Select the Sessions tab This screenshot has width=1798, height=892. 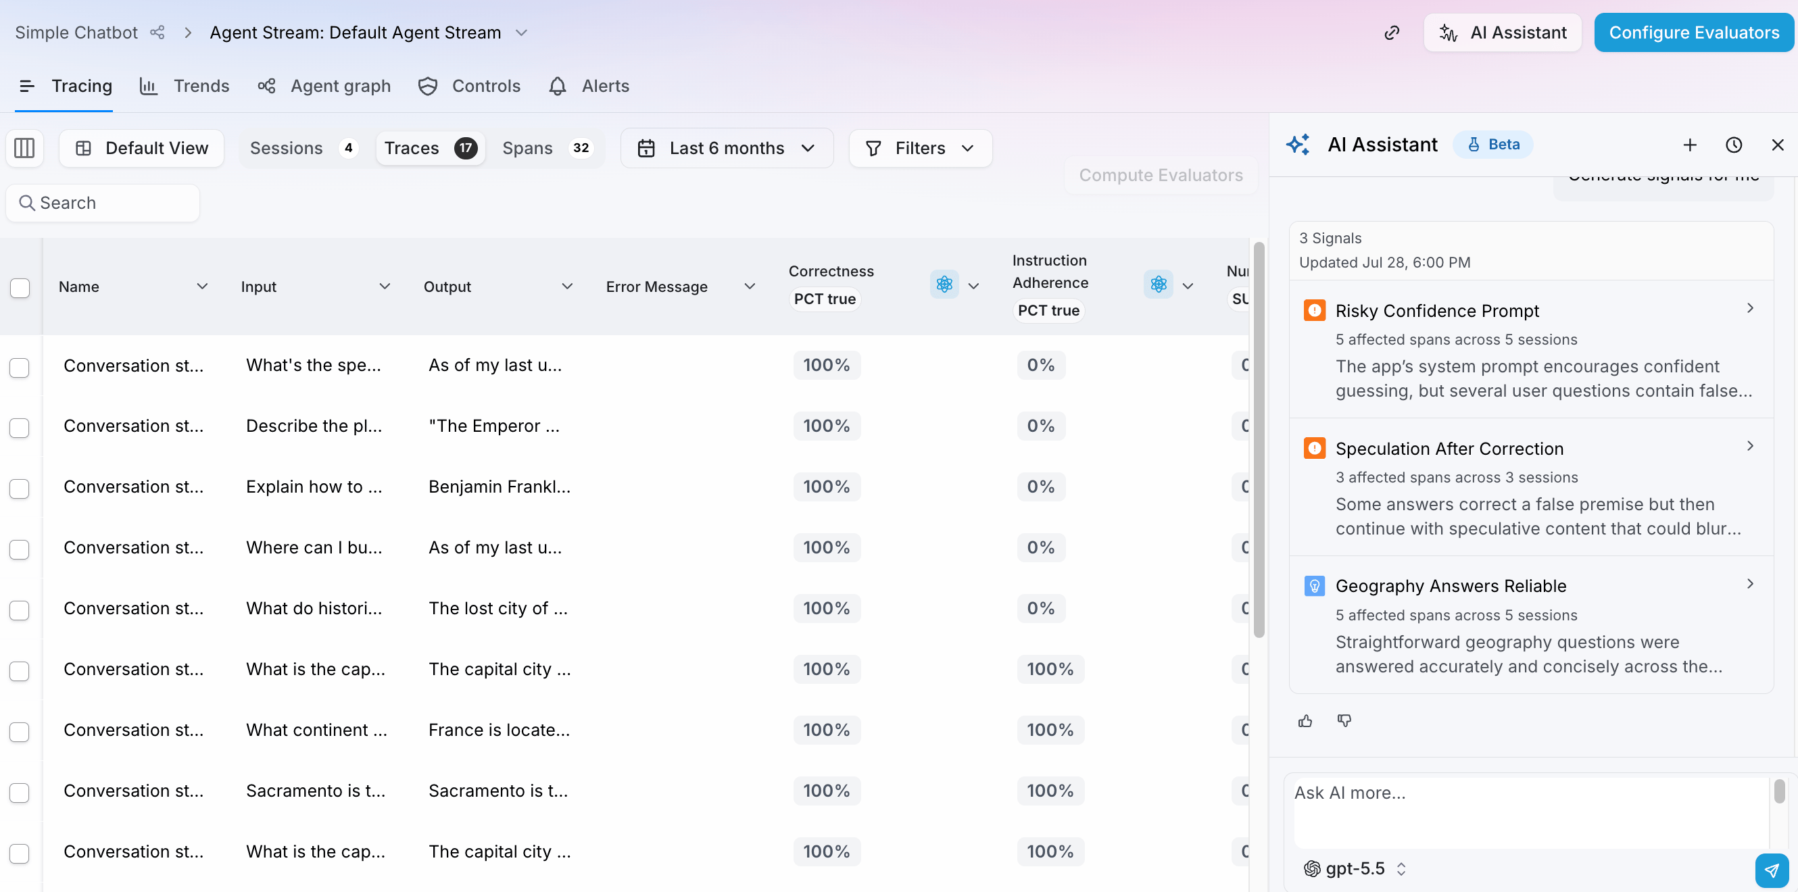click(303, 148)
